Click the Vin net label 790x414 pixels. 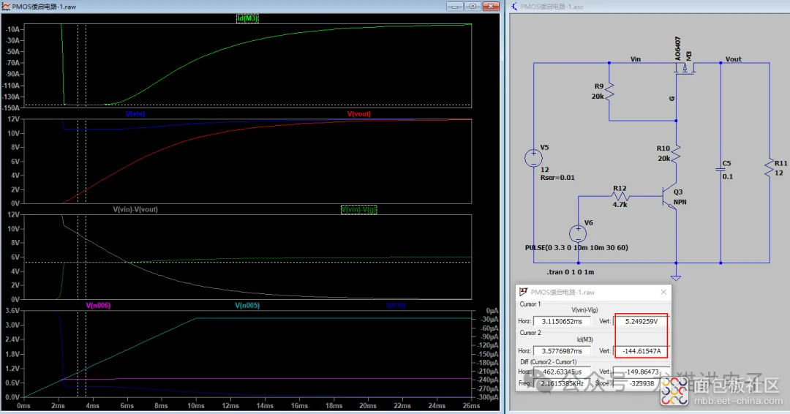tap(636, 59)
